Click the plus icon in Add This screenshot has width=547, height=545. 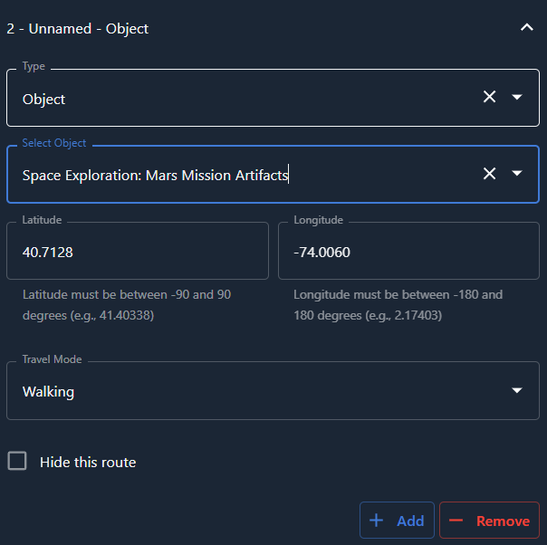click(377, 521)
